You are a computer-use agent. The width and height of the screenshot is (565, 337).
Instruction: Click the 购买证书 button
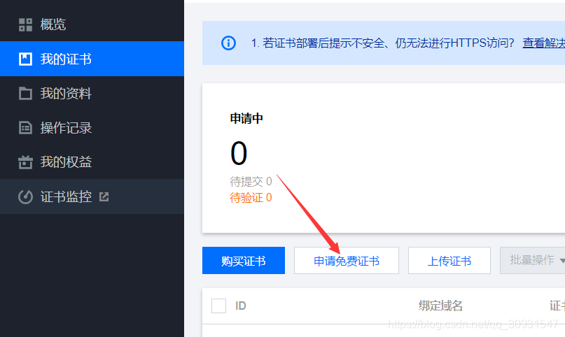pos(244,260)
